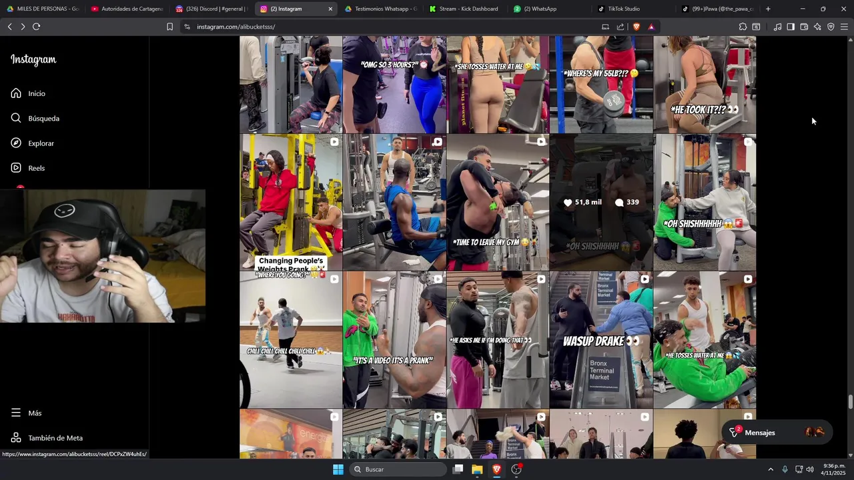This screenshot has width=854, height=480.
Task: Switch to (2) WhatsApp tab
Action: (550, 9)
